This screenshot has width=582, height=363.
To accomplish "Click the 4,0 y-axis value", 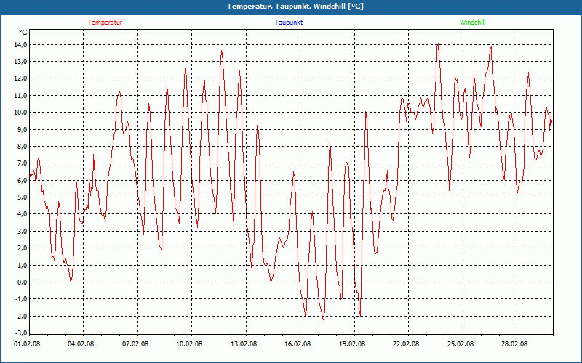I will click(x=22, y=214).
